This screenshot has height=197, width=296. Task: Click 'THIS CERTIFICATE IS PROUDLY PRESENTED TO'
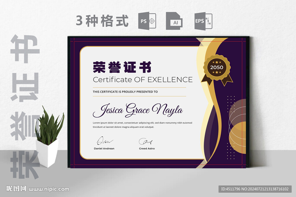click(125, 92)
